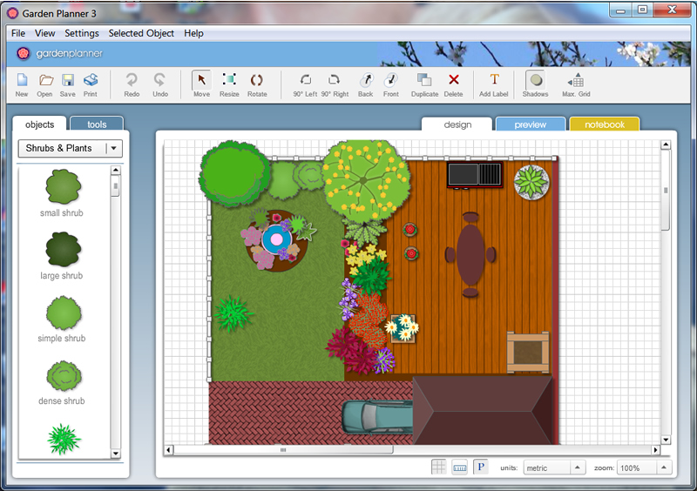Toggle the grid display icon
697x491 pixels.
[x=439, y=467]
